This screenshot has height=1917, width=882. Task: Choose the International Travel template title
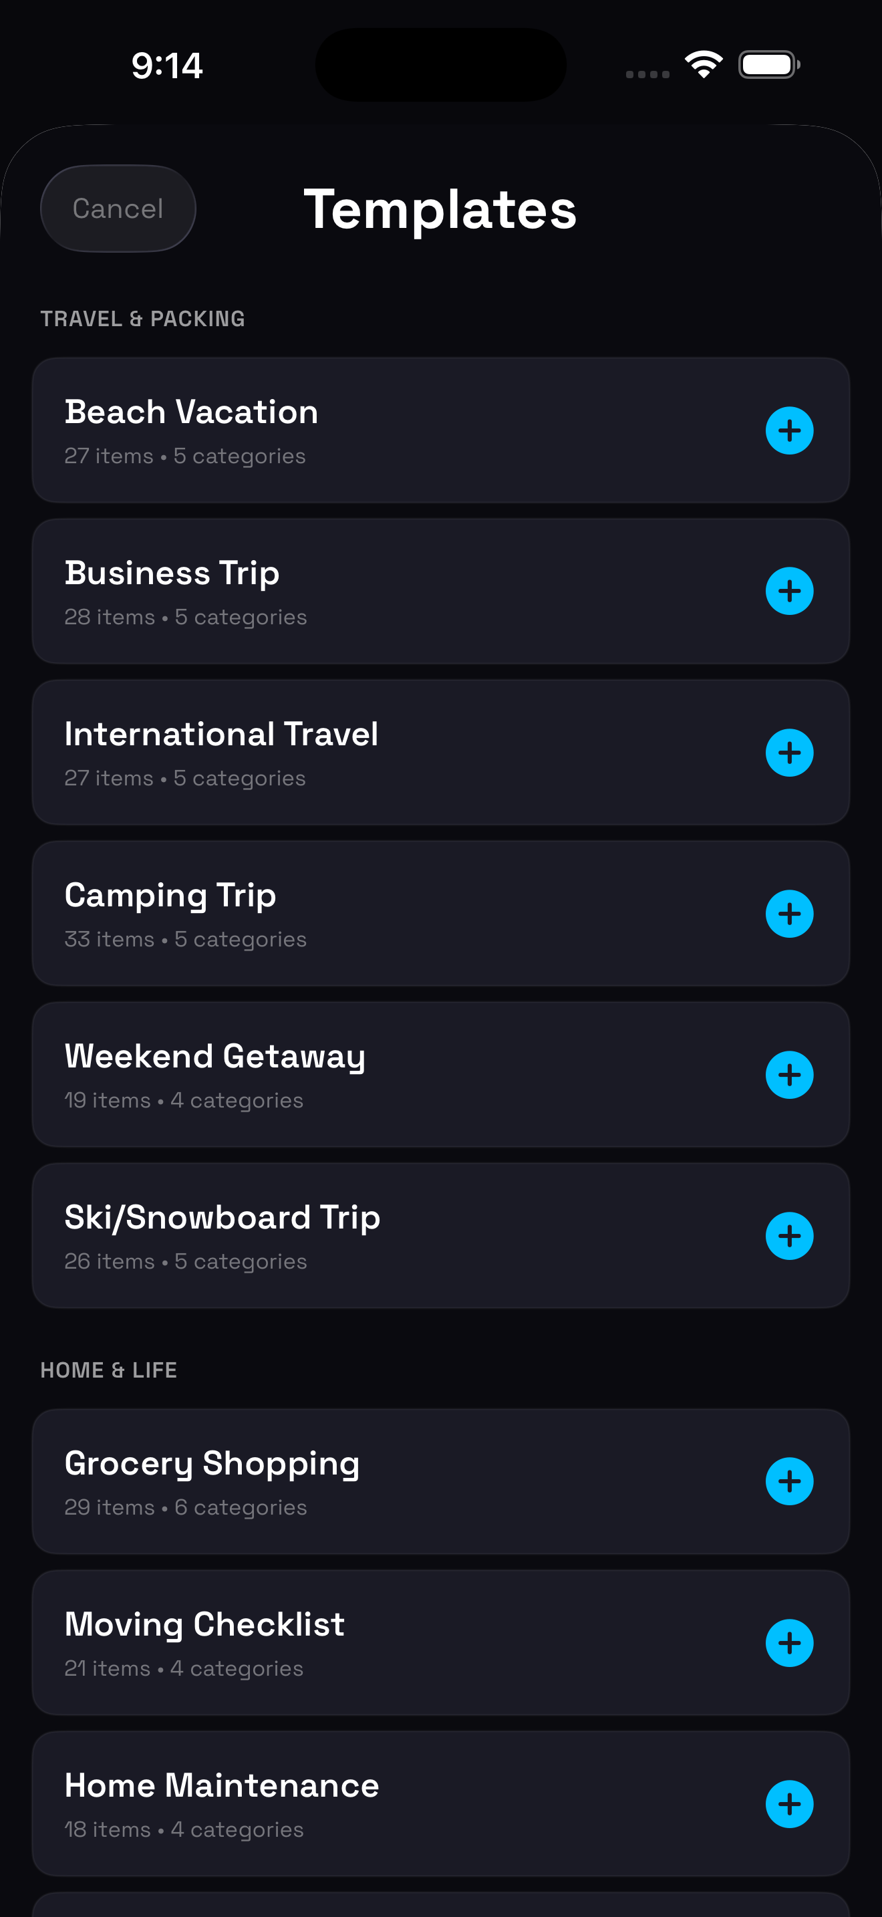(x=221, y=734)
